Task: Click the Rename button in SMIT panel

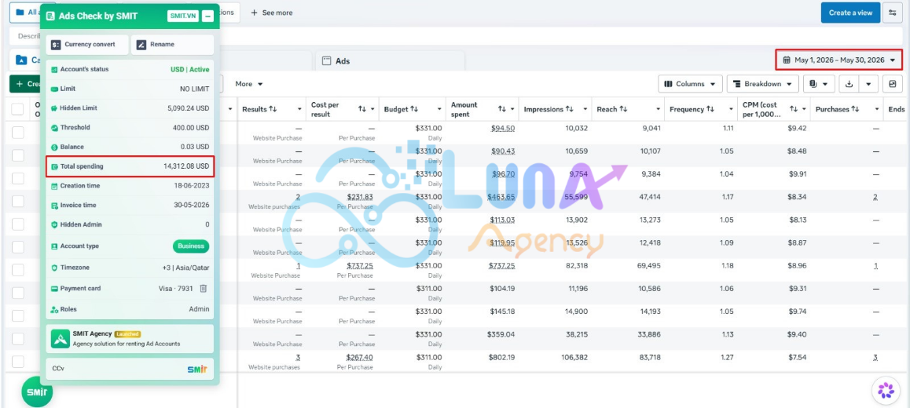Action: [x=172, y=44]
